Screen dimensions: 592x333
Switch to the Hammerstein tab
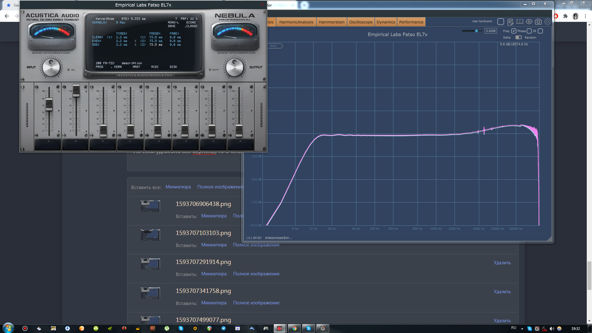click(x=331, y=22)
